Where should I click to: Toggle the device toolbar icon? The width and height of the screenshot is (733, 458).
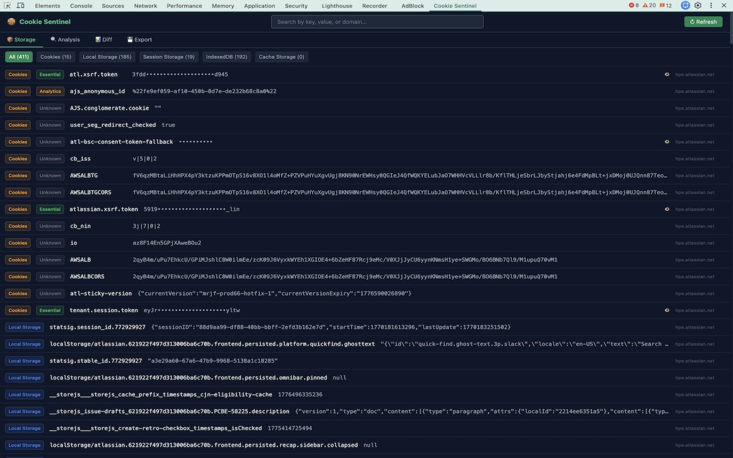click(x=21, y=6)
